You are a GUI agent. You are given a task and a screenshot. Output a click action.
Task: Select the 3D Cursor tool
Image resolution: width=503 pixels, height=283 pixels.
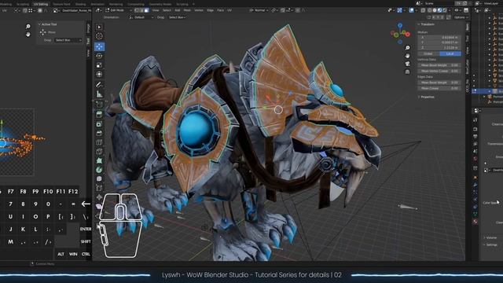tap(99, 36)
